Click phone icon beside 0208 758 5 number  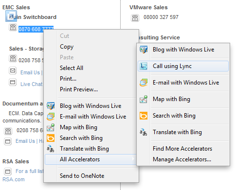[x=13, y=58]
